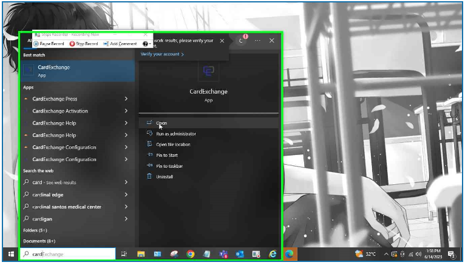Click the Run as administrator shield icon
Viewport: 465px width, 265px height.
pos(149,133)
